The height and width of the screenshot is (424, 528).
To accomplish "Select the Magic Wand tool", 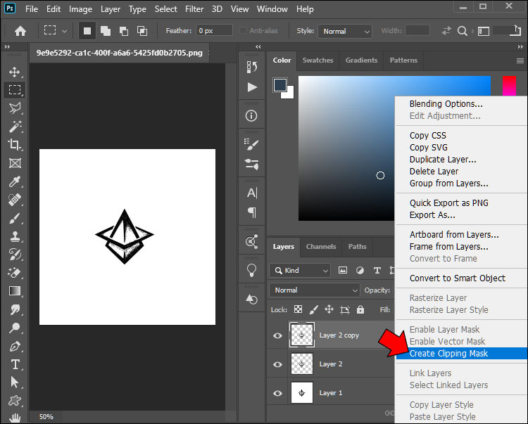I will tap(15, 127).
